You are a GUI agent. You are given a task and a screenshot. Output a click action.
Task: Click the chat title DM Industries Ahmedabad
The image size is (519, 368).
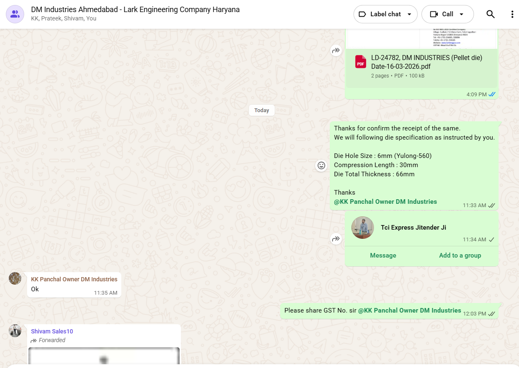click(x=135, y=10)
